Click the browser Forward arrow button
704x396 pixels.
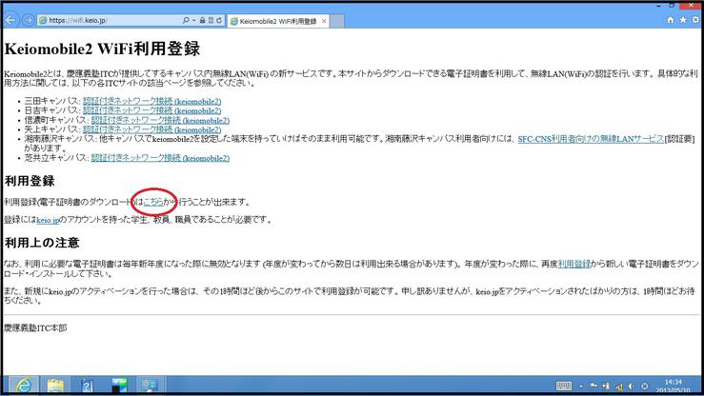[30, 19]
